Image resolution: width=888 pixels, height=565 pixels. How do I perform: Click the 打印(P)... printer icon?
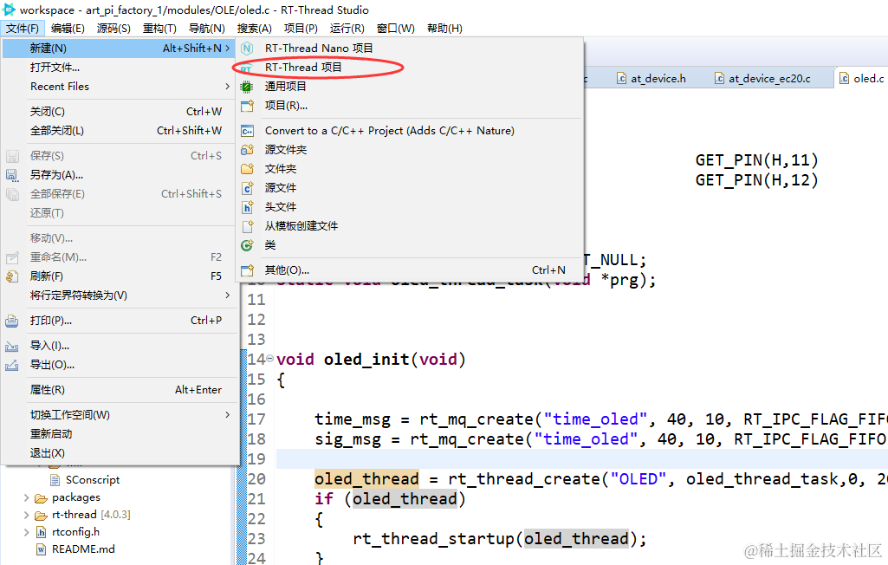[x=12, y=321]
